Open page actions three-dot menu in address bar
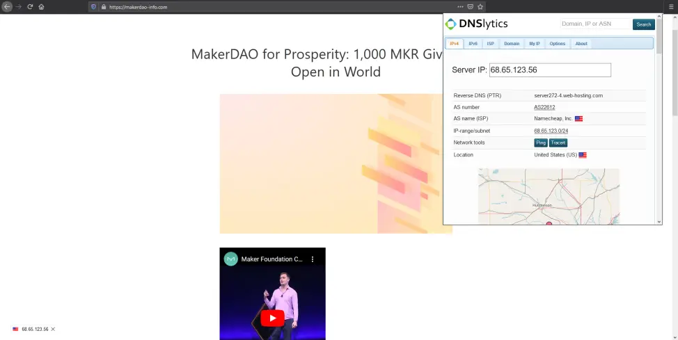The image size is (678, 340). point(461,7)
